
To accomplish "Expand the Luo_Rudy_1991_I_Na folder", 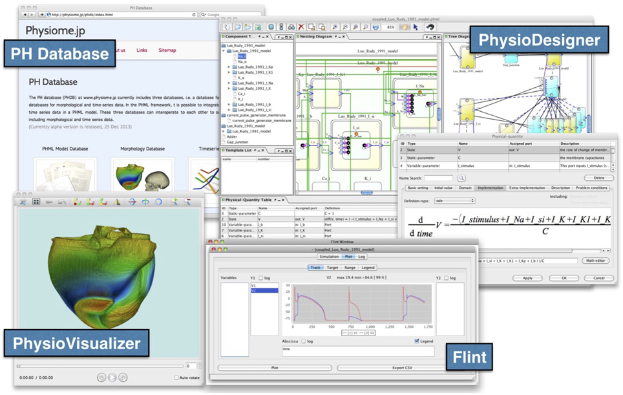I will coord(229,83).
